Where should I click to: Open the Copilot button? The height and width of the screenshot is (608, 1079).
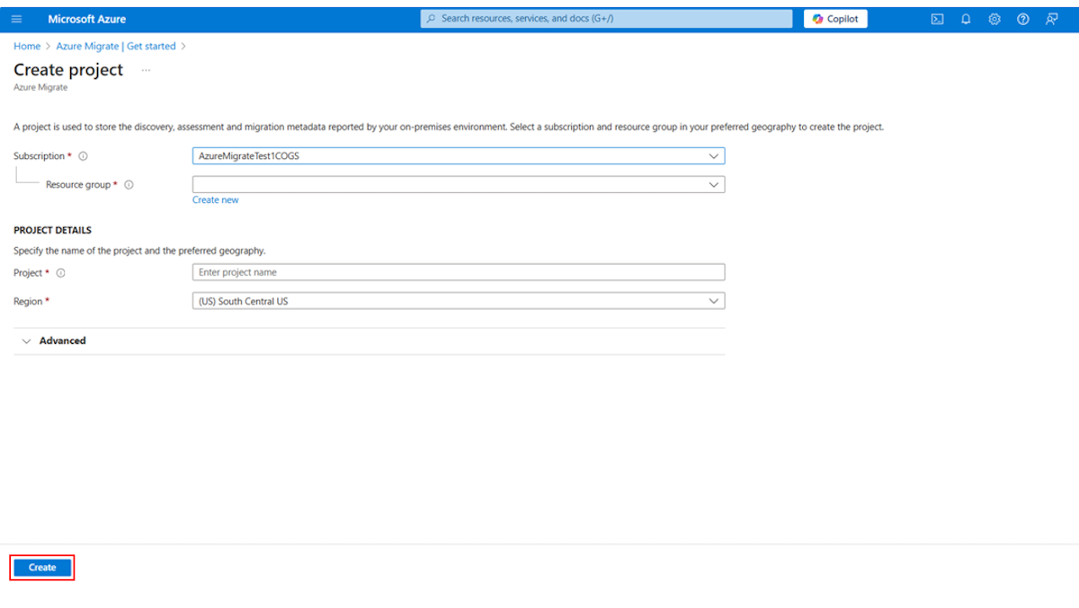[835, 19]
